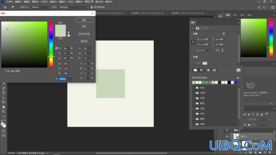Expand the RGB swatch folder
Screen dimensions: 276x155
[194, 88]
